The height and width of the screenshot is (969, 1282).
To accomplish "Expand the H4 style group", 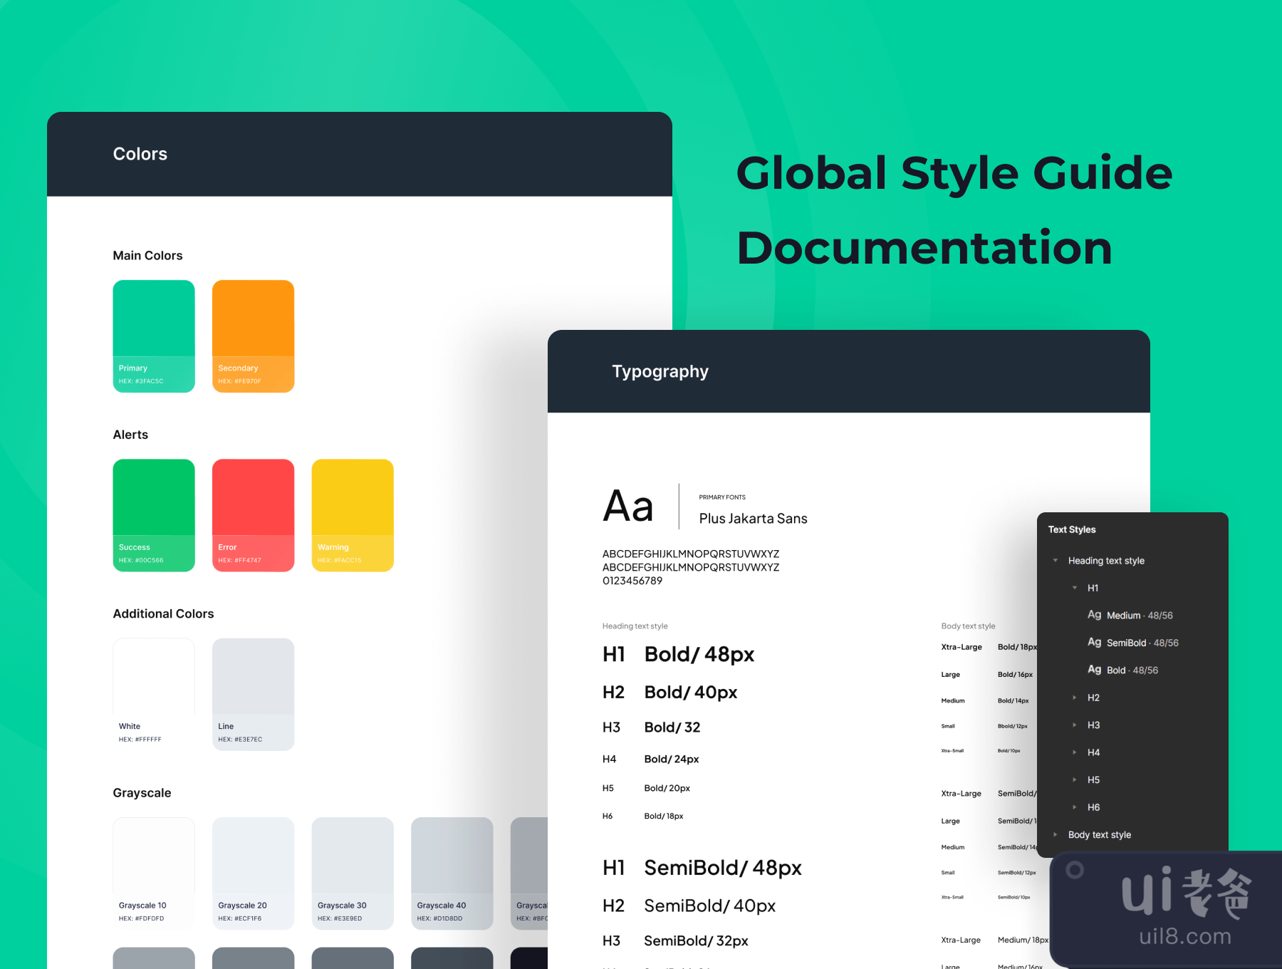I will pyautogui.click(x=1075, y=752).
